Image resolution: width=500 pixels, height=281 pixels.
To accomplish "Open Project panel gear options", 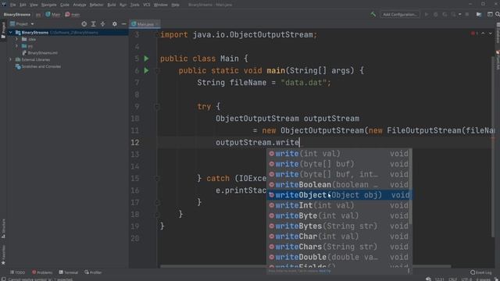I will click(x=115, y=24).
